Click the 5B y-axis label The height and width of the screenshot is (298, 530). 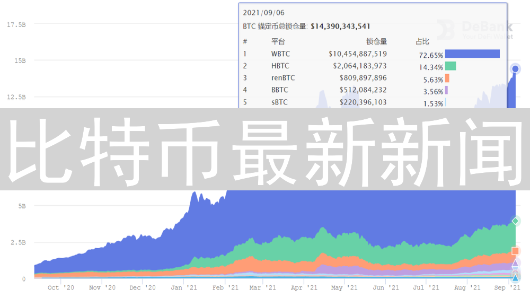pyautogui.click(x=22, y=206)
